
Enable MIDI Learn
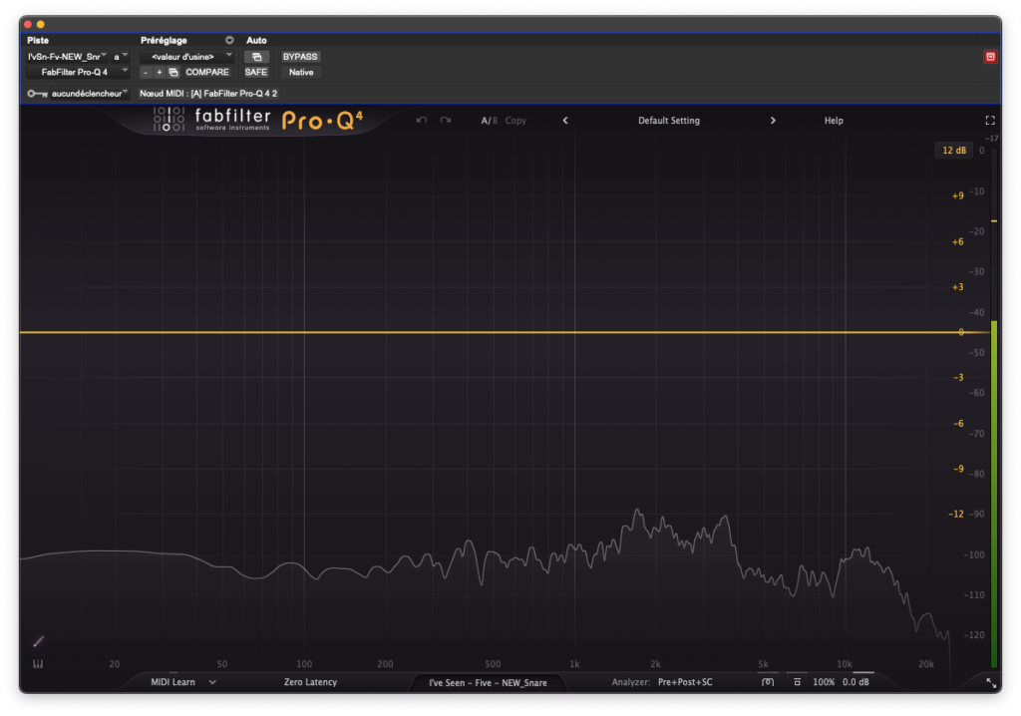(173, 682)
